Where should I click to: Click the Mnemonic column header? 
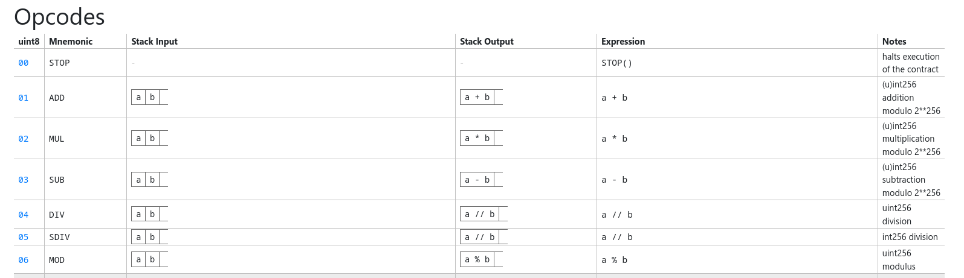[x=71, y=42]
